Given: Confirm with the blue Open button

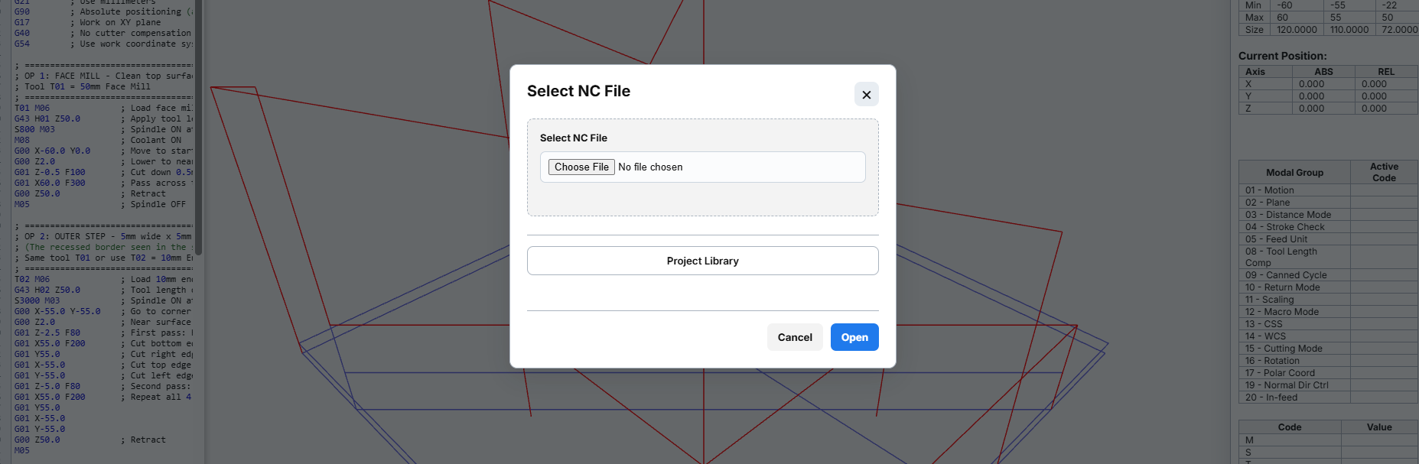Looking at the screenshot, I should pos(854,337).
